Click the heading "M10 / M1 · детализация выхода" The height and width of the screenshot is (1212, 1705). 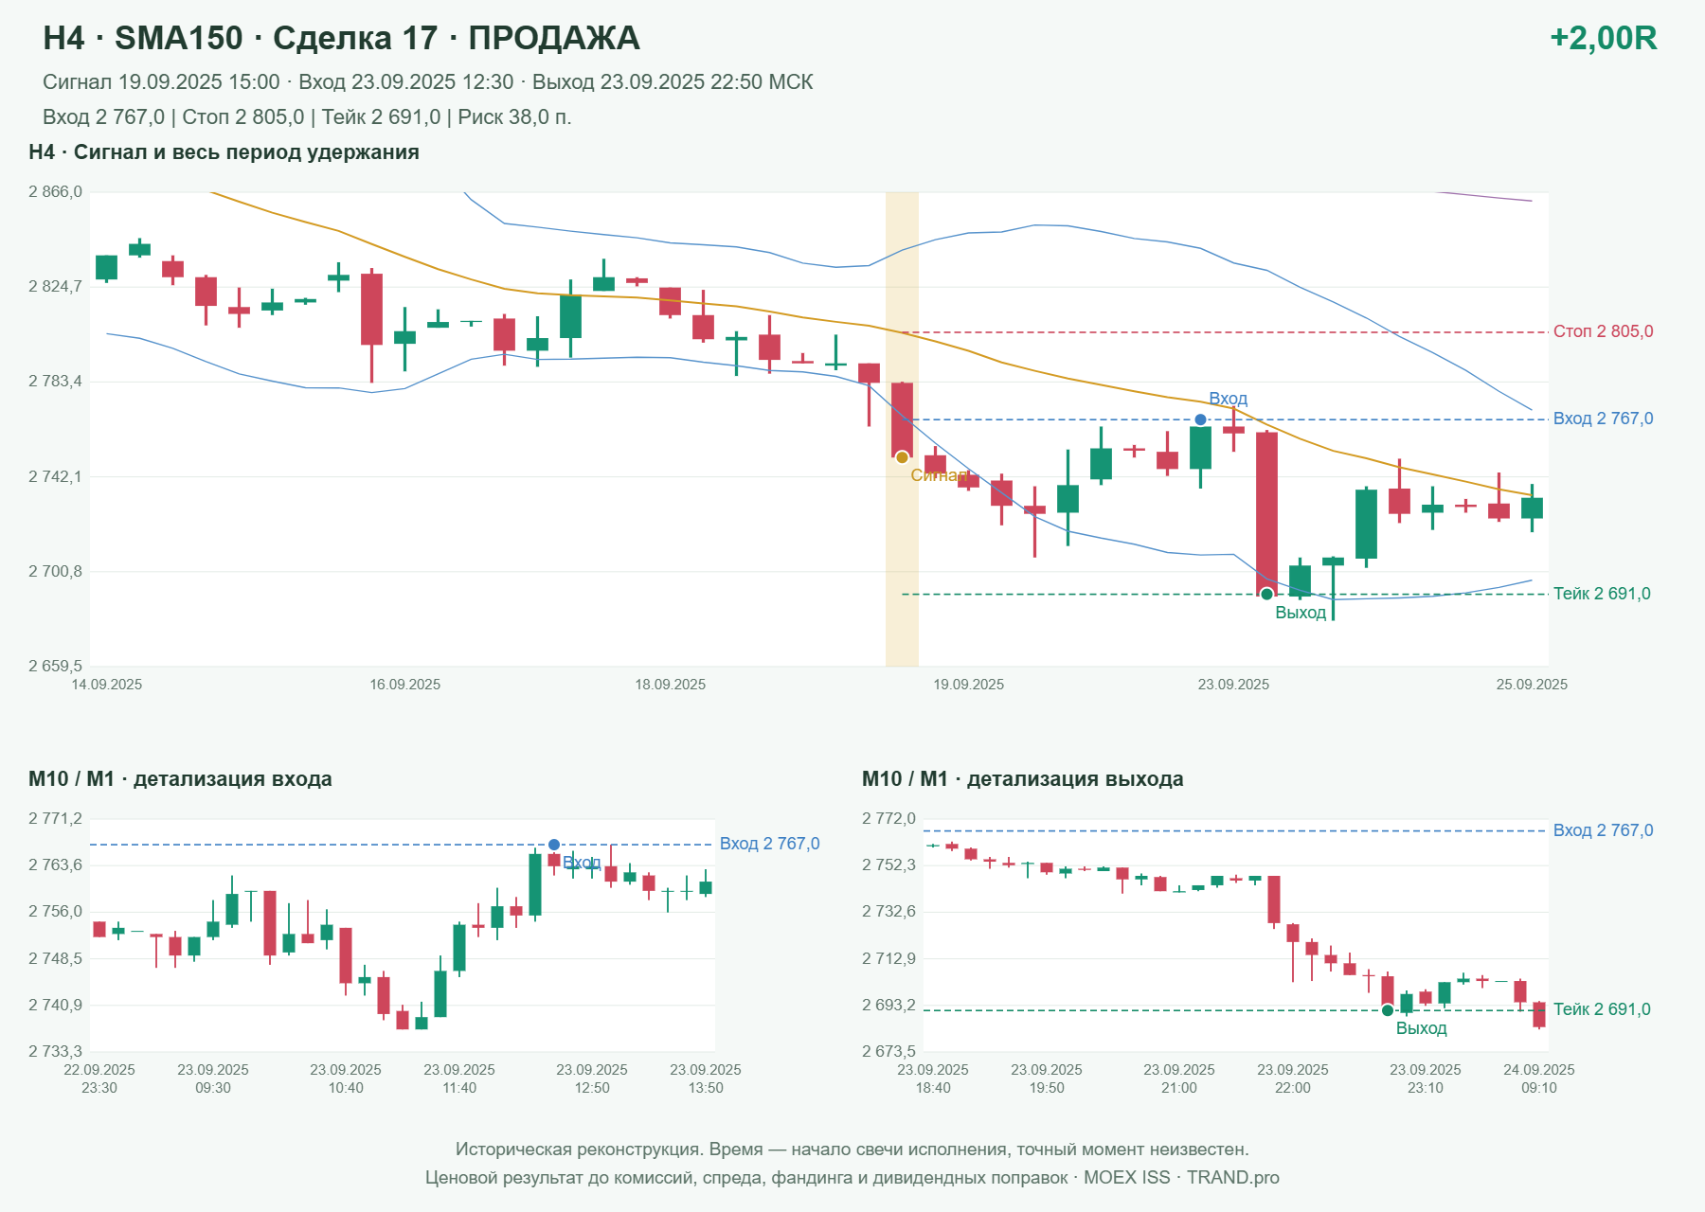pyautogui.click(x=1023, y=779)
